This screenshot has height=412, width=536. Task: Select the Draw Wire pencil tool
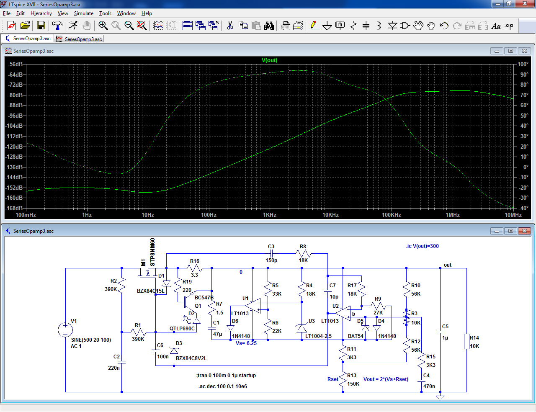tap(314, 26)
